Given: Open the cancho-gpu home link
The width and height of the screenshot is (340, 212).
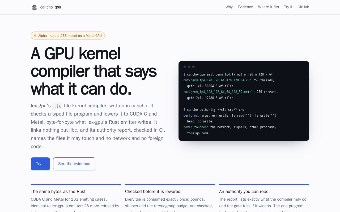Looking at the screenshot, I should click(46, 7).
